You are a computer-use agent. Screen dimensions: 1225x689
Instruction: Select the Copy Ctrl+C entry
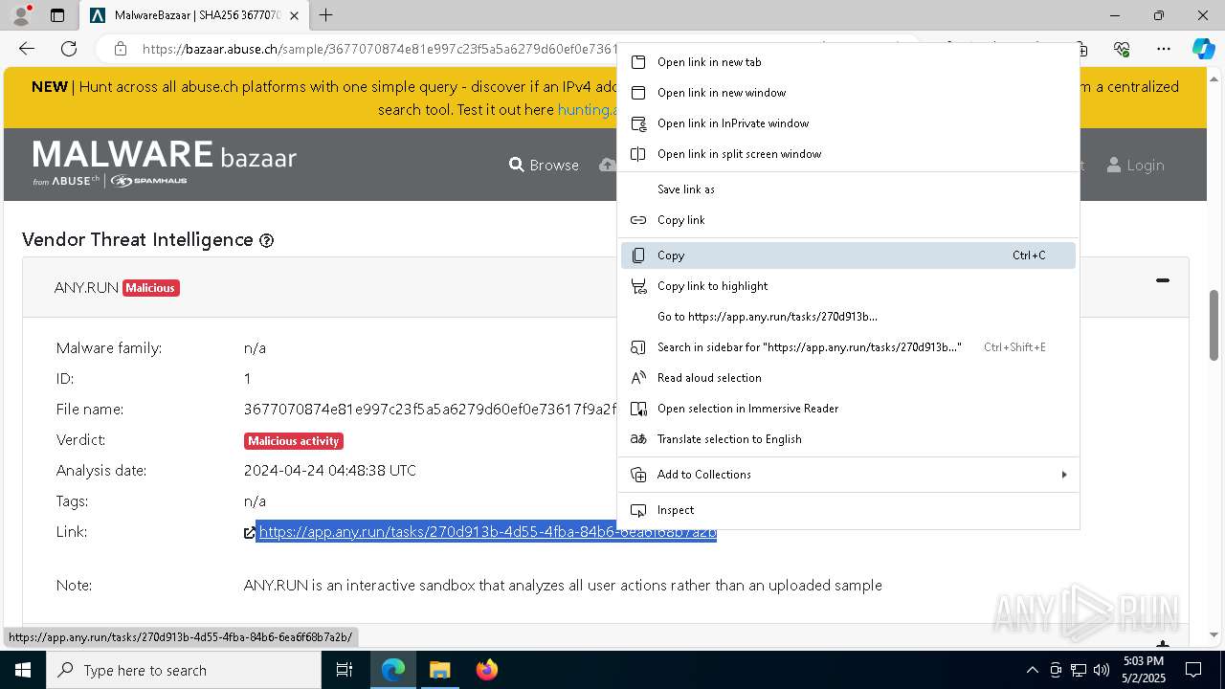[x=848, y=256]
